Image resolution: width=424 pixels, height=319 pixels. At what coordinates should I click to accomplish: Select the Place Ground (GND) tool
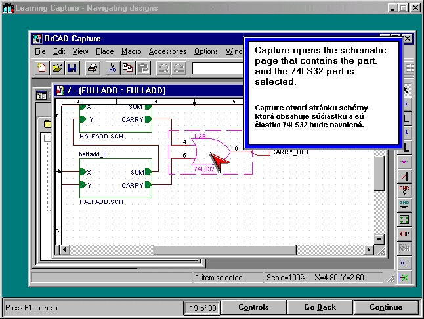404,204
